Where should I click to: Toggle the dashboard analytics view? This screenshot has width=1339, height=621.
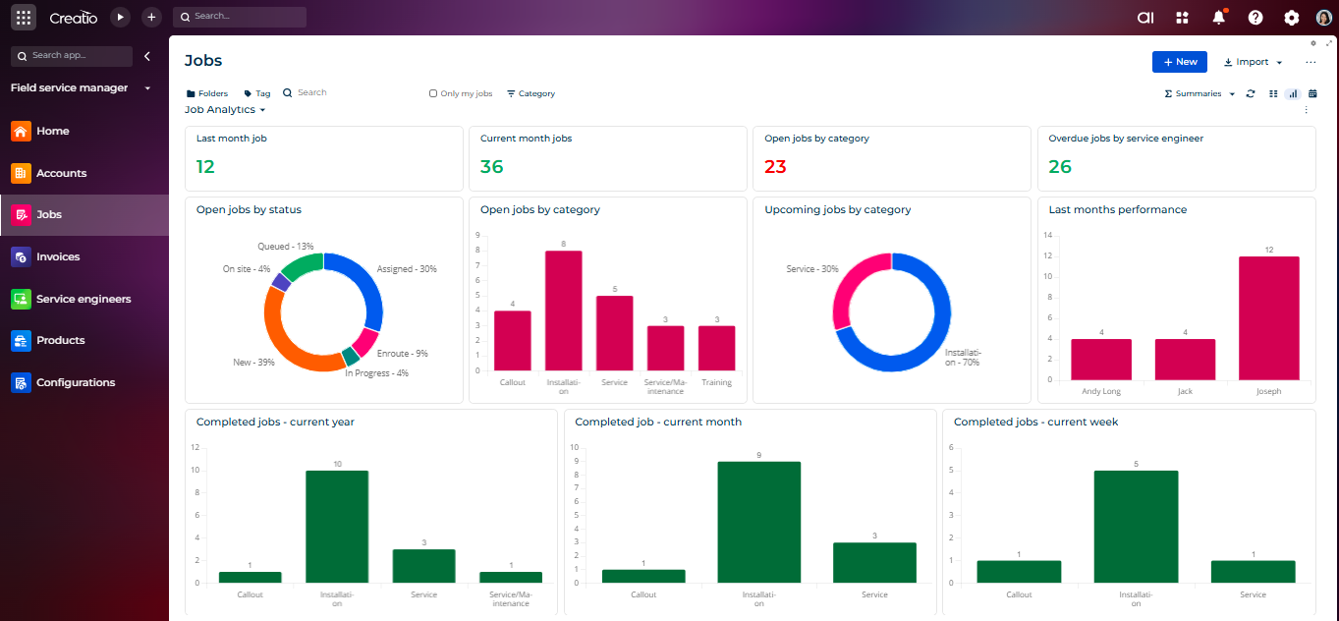[1293, 94]
